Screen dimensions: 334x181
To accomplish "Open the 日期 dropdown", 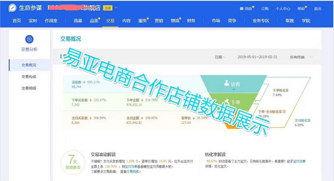I will point(220,57).
